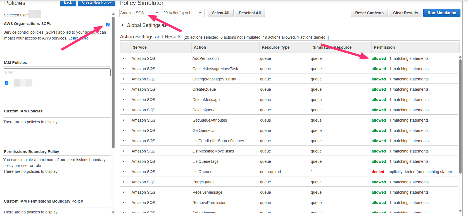The image size is (468, 219).
Task: Click the ListMessageMoveTasks action name
Action: pos(213,151)
